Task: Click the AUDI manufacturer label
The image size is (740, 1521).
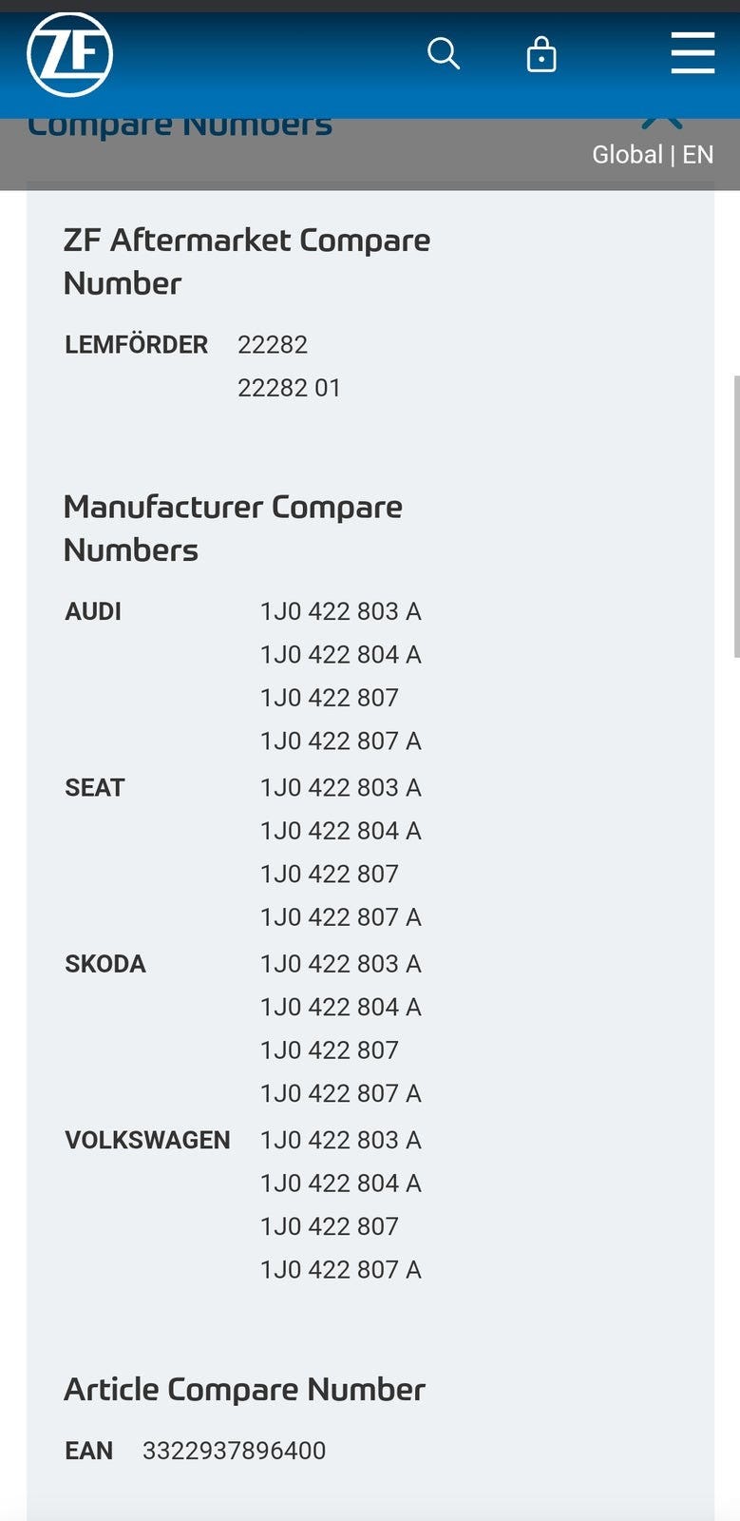Action: [93, 611]
